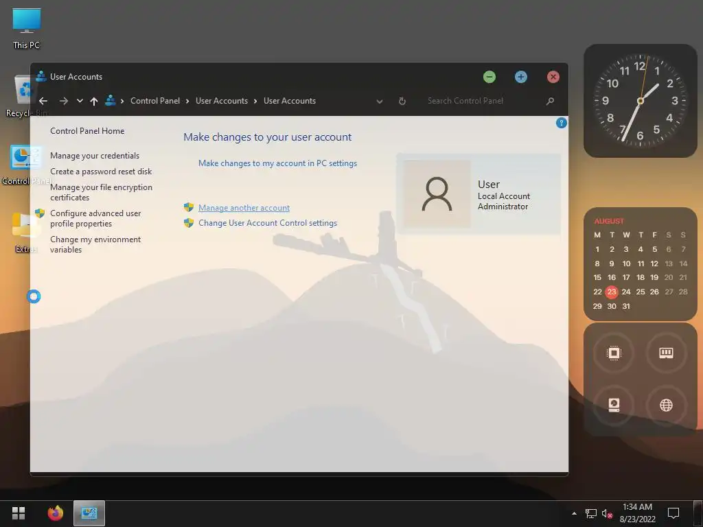703x527 pixels.
Task: Refresh the Control Panel page
Action: 402,101
